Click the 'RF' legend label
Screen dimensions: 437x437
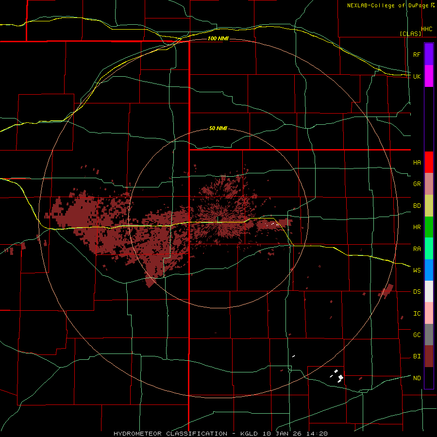417,54
